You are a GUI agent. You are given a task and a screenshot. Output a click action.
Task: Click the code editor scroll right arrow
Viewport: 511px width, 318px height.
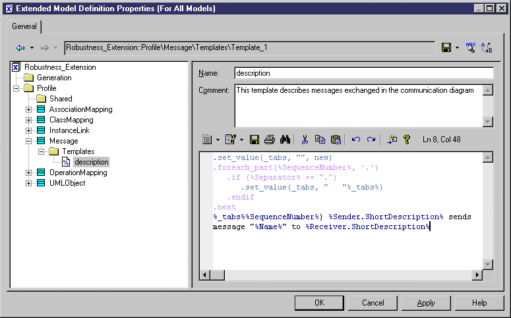477,275
